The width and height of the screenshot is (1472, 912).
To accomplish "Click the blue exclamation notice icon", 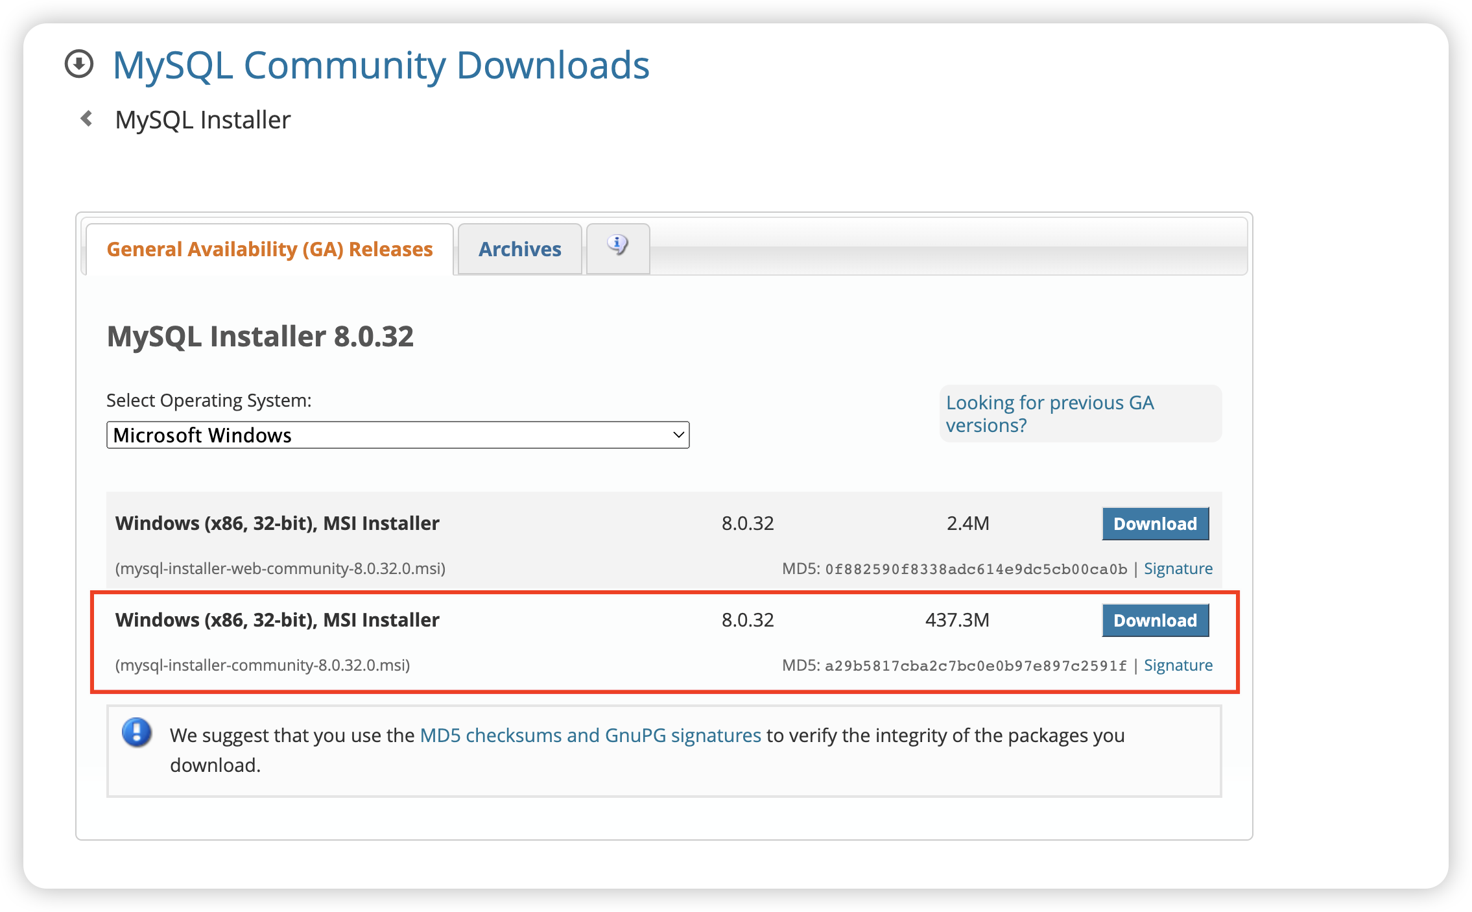I will coord(137,733).
